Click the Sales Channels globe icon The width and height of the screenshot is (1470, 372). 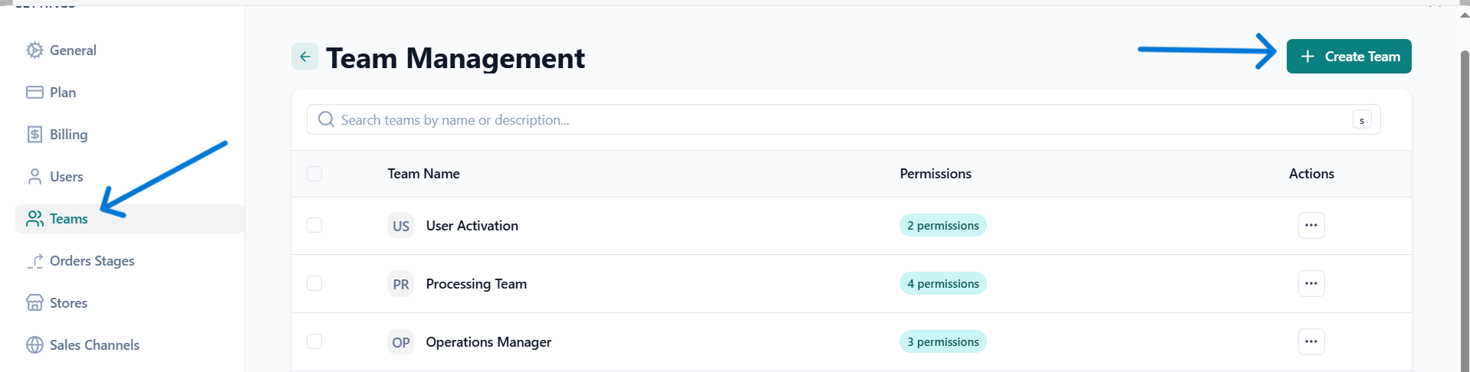(x=35, y=345)
